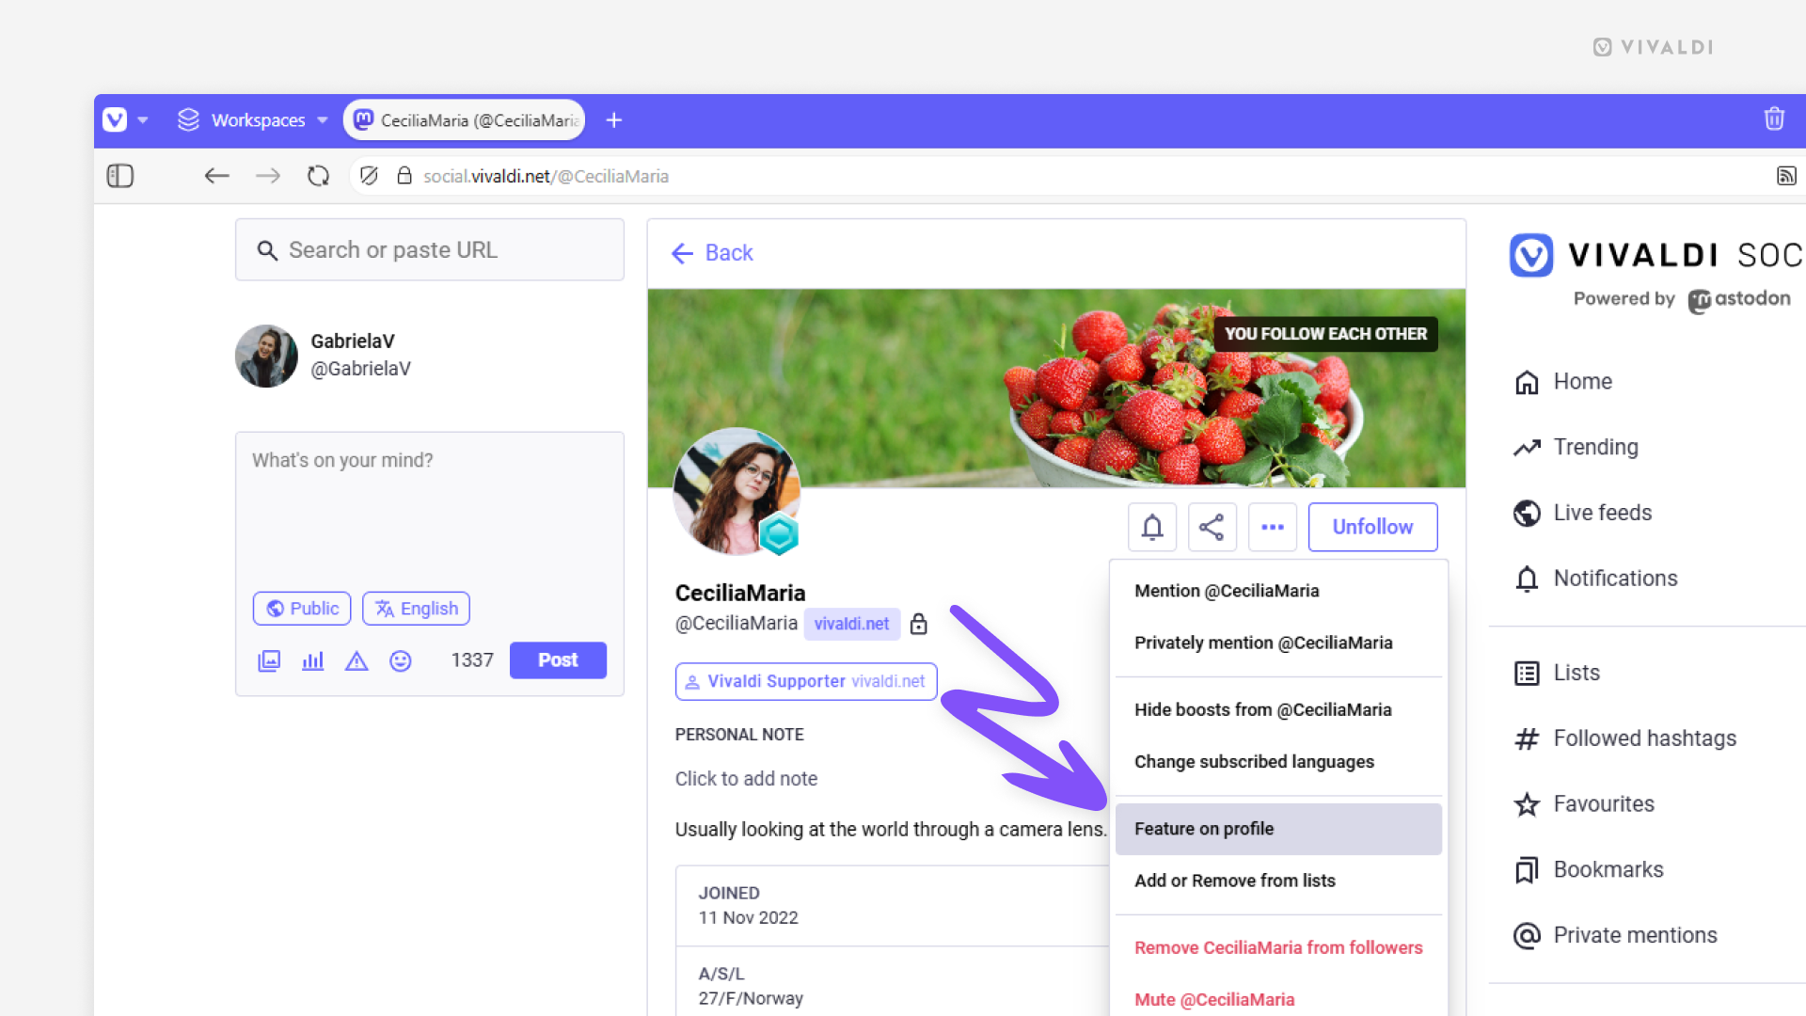Toggle the tracker blocker shield icon
This screenshot has height=1016, width=1806.
(369, 176)
